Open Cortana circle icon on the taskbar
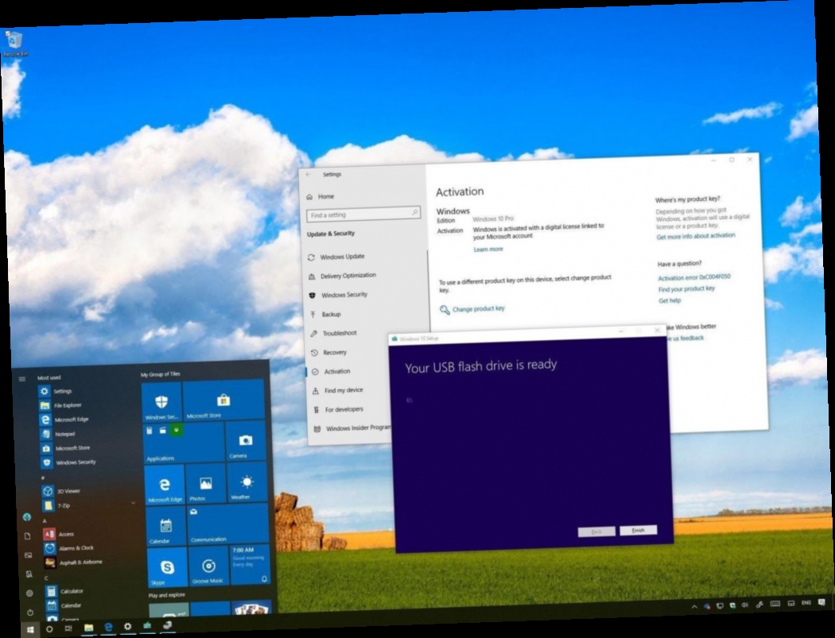 click(49, 629)
